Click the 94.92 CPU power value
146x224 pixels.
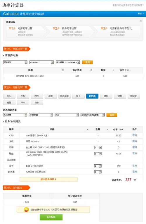pos(119,135)
